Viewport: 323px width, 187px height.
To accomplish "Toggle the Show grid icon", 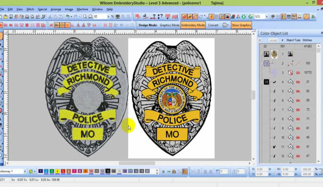I will (x=217, y=17).
